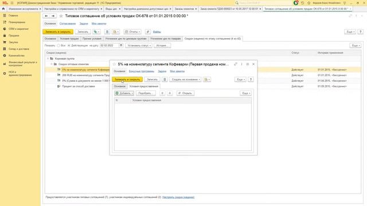367x206 pixels.
Task: Open notifications bell icon in title bar
Action: coord(296,3)
